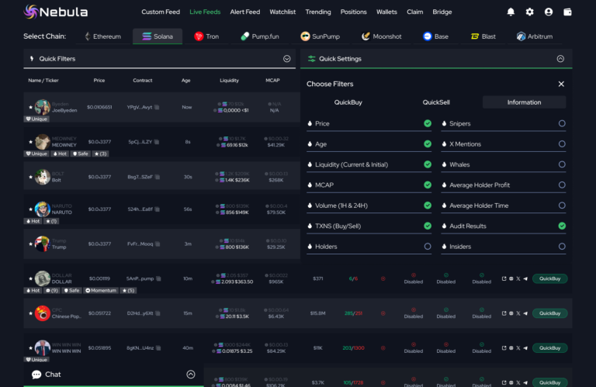The image size is (596, 387).
Task: Click the wallet icon in the header
Action: click(x=569, y=12)
